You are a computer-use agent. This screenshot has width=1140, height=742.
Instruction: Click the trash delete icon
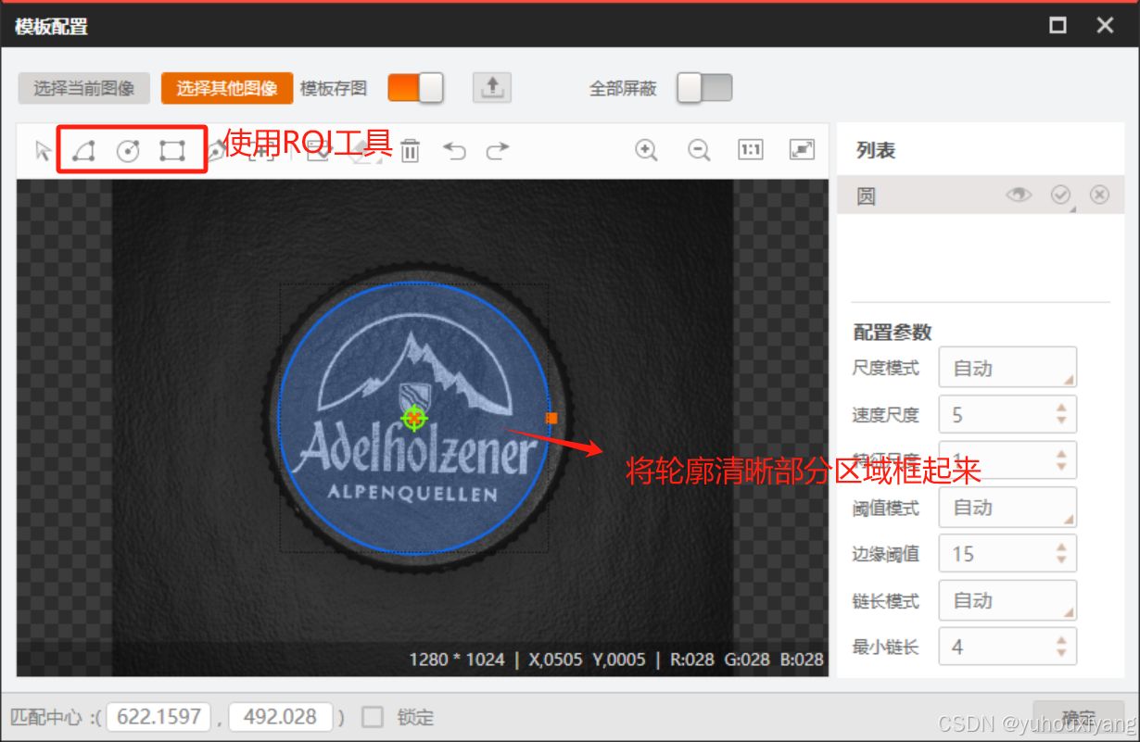[x=410, y=151]
